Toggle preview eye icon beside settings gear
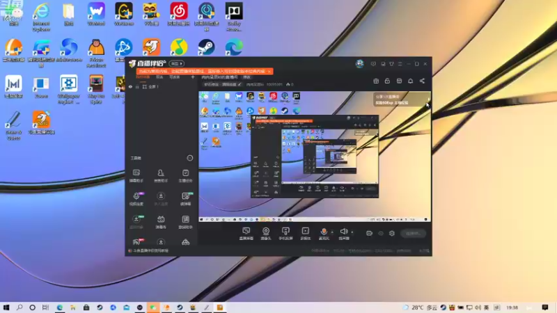Screen dimensions: 557x313 (381, 233)
